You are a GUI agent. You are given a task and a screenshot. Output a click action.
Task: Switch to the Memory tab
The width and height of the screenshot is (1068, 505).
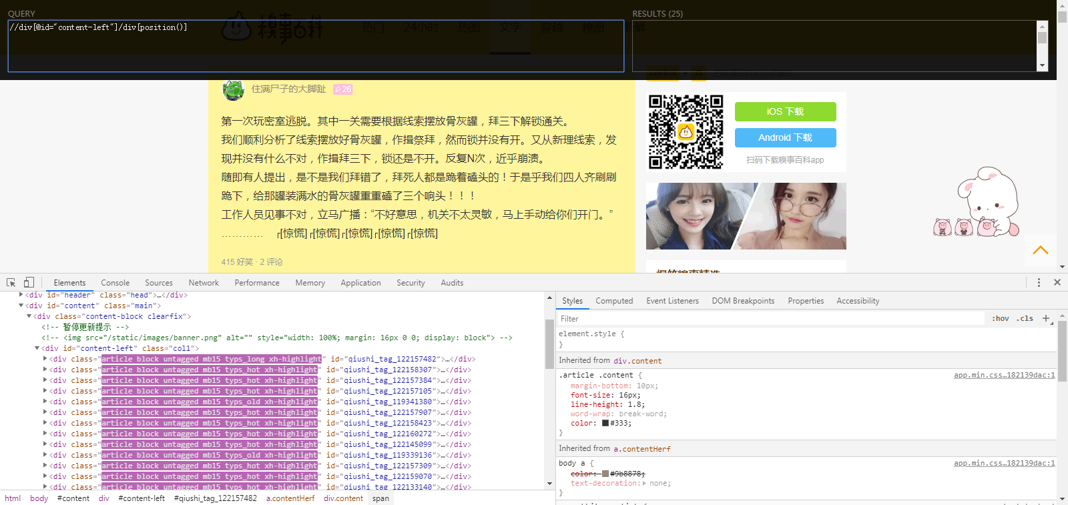coord(310,283)
